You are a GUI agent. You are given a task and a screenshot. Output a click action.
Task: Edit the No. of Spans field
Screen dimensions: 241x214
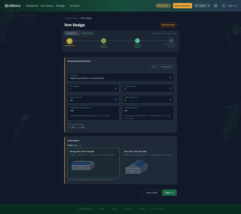[x=93, y=88]
